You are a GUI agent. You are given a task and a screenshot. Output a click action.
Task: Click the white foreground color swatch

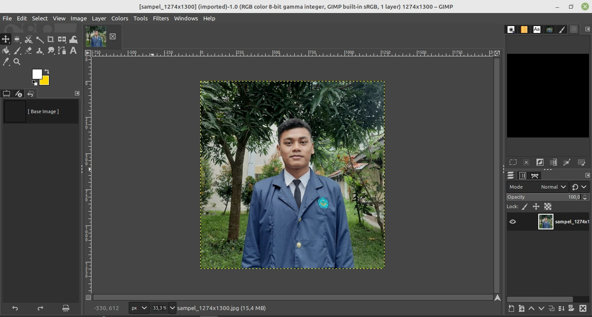click(x=37, y=74)
